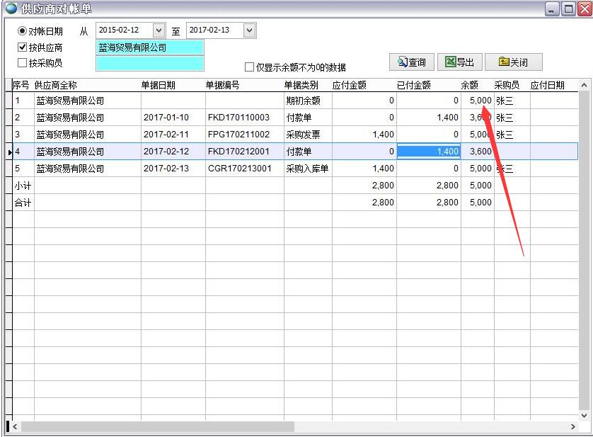
Task: Click the 查询 search button
Action: coord(411,62)
